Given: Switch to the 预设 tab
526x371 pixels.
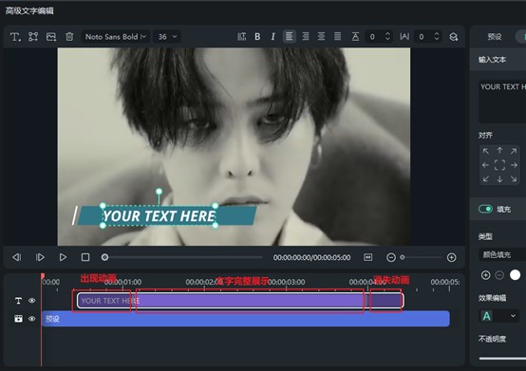Looking at the screenshot, I should click(494, 36).
